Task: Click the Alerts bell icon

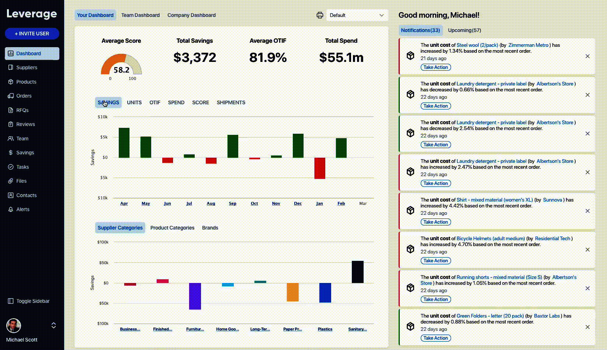Action: 11,209
